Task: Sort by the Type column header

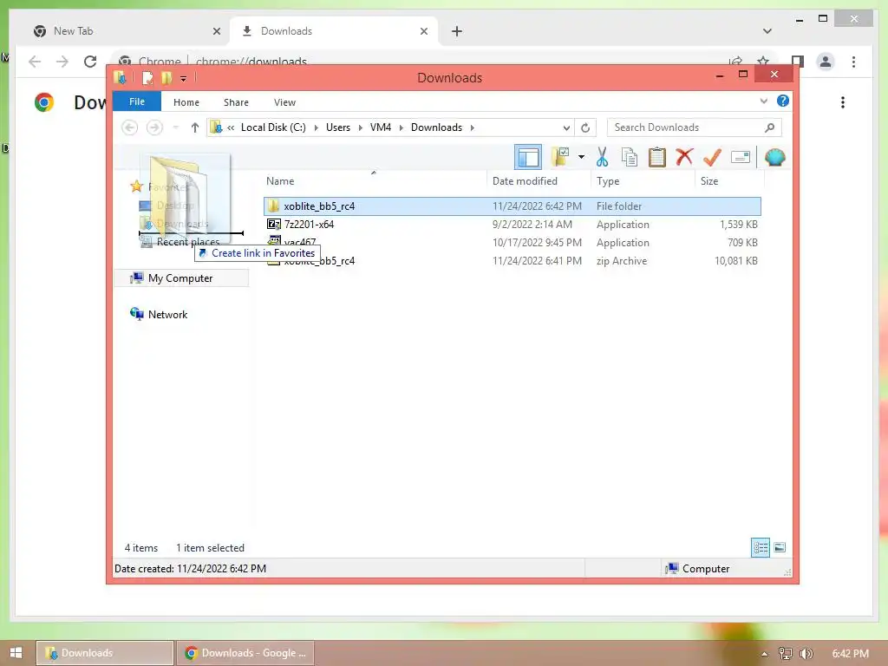Action: click(x=643, y=181)
